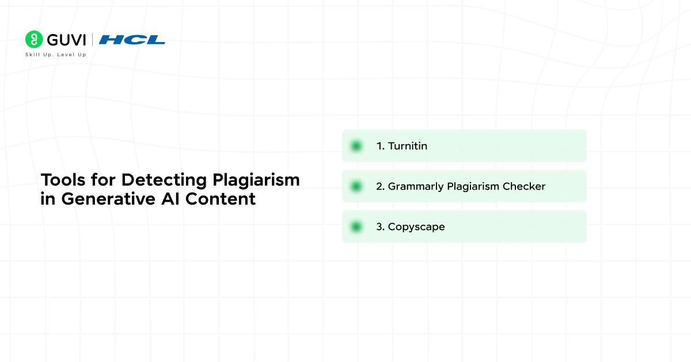Click the heading line "in Generative AI Content"
Image resolution: width=691 pixels, height=362 pixels.
[148, 199]
